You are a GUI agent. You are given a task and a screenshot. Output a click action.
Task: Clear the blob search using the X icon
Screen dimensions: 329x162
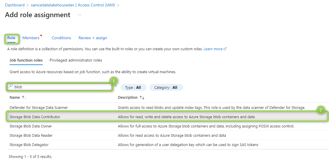(115, 86)
